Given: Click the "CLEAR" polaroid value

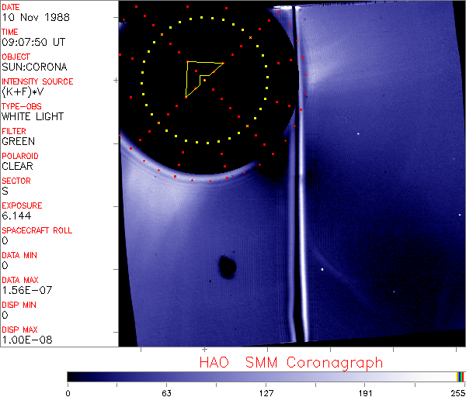Looking at the screenshot, I should (18, 166).
